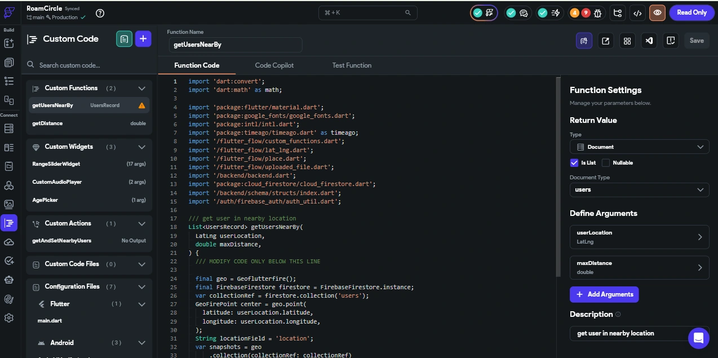Click the open-in-new-window icon above Function Settings
The image size is (718, 358).
click(606, 40)
